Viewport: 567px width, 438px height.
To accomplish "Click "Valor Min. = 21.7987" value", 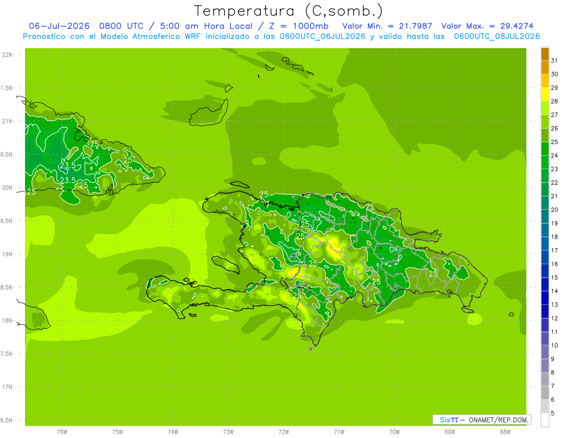I will tap(387, 26).
